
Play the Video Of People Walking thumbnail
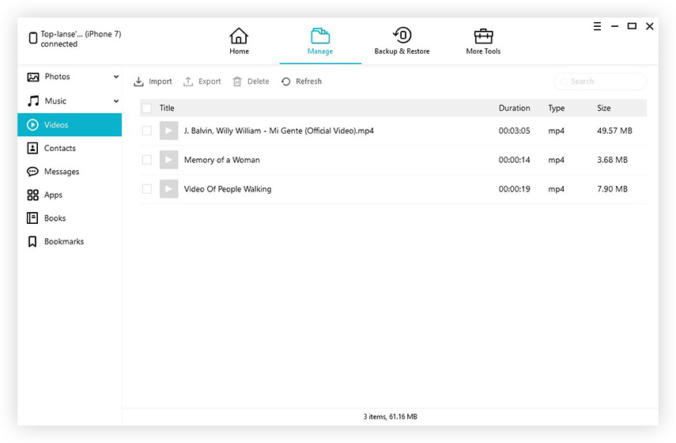click(x=169, y=189)
